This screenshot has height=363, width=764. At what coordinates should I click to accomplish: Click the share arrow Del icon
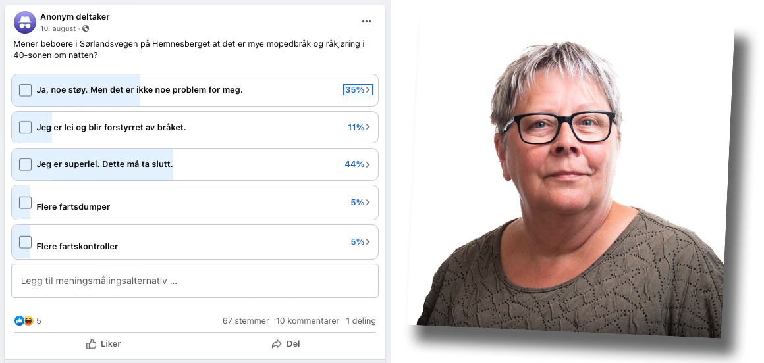(277, 344)
